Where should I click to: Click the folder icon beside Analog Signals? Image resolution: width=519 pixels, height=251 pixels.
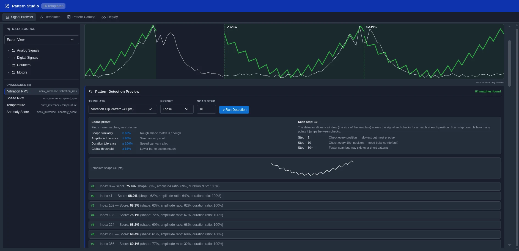(13, 50)
